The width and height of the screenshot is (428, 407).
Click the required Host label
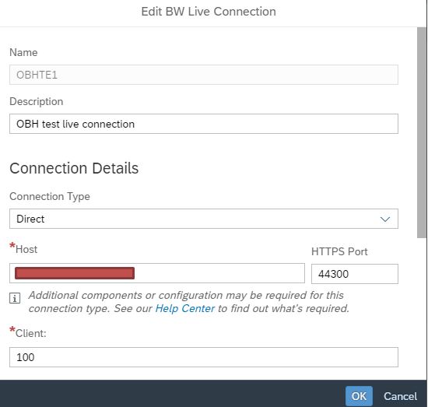pos(23,249)
